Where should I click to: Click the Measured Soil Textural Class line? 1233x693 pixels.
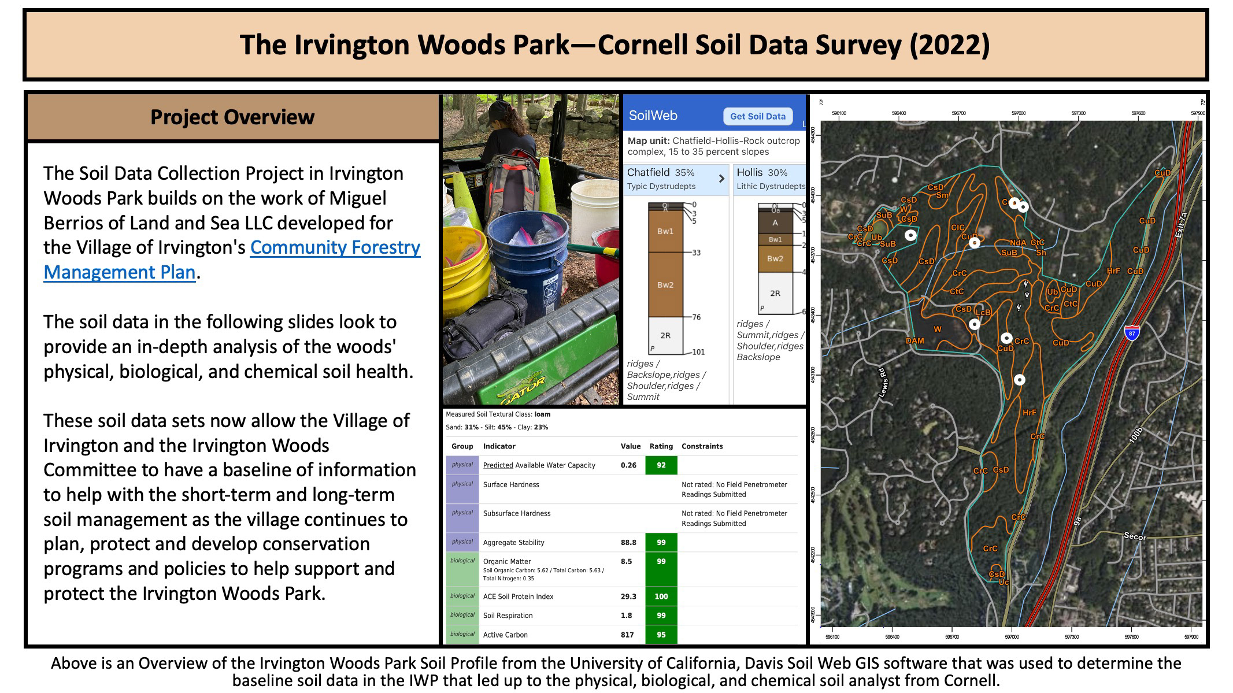coord(498,414)
